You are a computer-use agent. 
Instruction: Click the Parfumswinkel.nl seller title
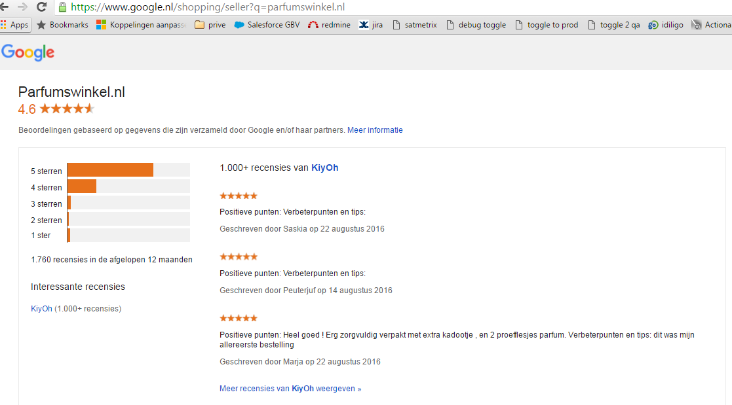click(71, 92)
